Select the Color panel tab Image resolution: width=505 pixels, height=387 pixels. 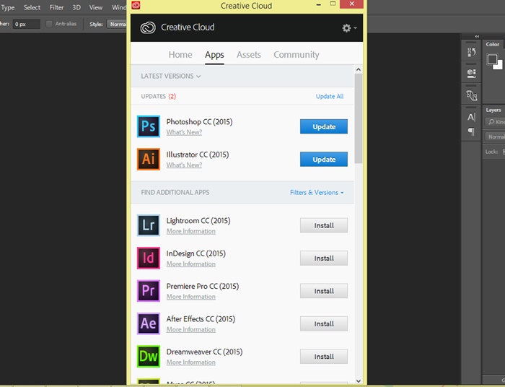tap(493, 45)
